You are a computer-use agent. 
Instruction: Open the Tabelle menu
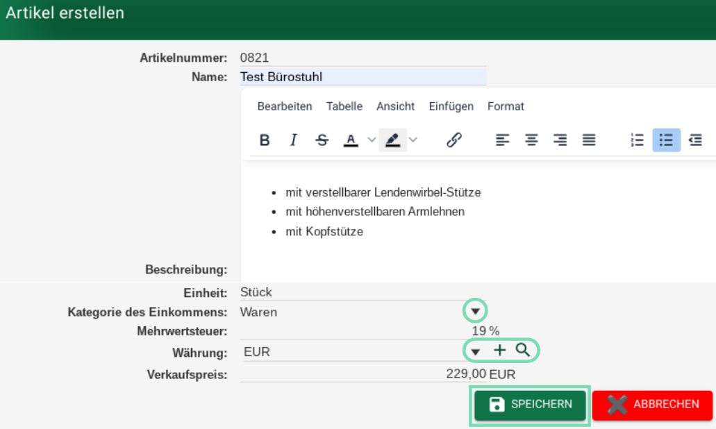pos(344,106)
